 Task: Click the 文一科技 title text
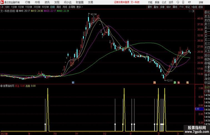(135, 2)
